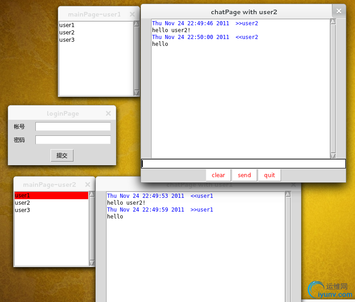Click the 22:49:53 timestamp line in user1 chat
Viewport: 355px width, 302px height.
tap(160, 196)
